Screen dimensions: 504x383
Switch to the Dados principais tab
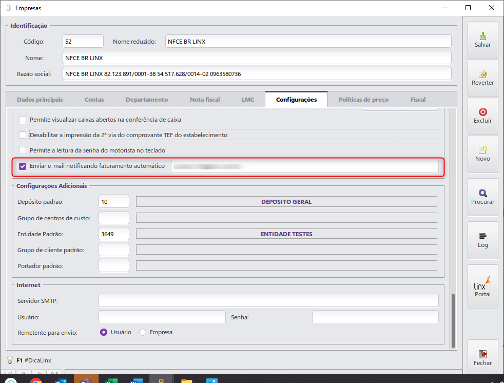coord(40,100)
